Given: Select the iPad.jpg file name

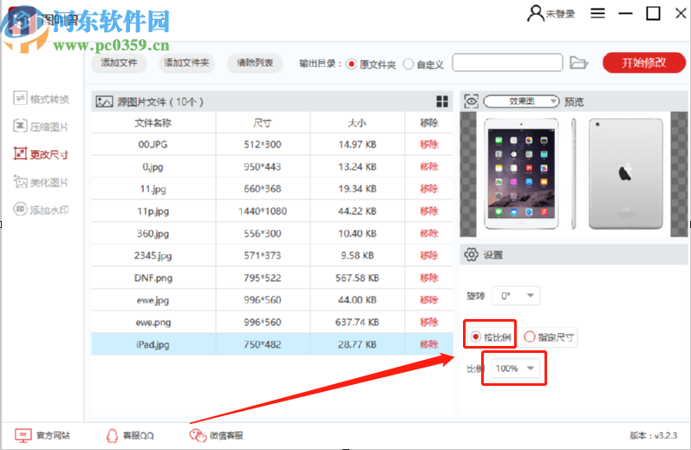Looking at the screenshot, I should pos(153,344).
